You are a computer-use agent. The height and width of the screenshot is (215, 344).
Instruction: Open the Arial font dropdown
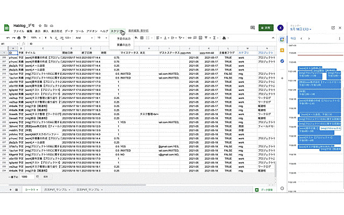(84, 38)
